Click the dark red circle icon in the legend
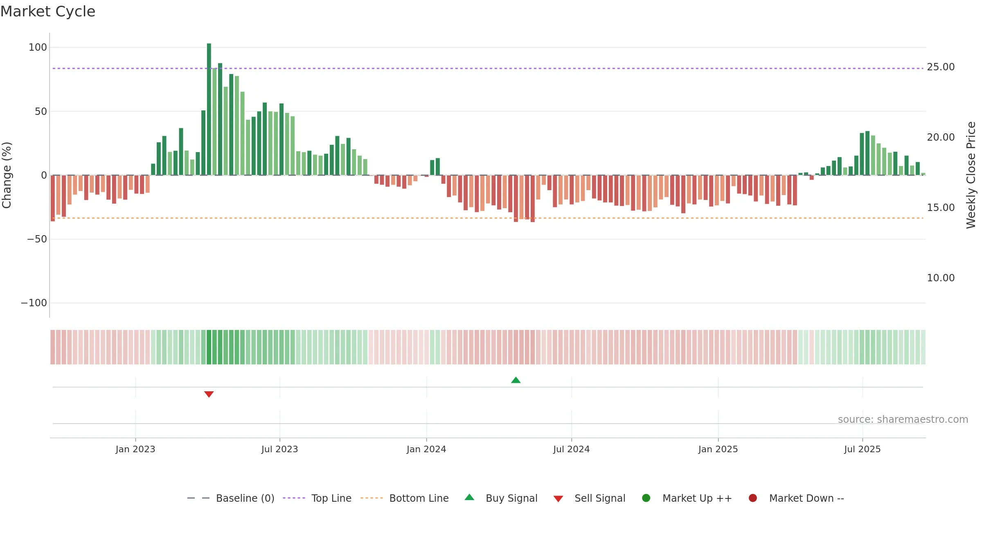The height and width of the screenshot is (552, 982). (x=752, y=498)
